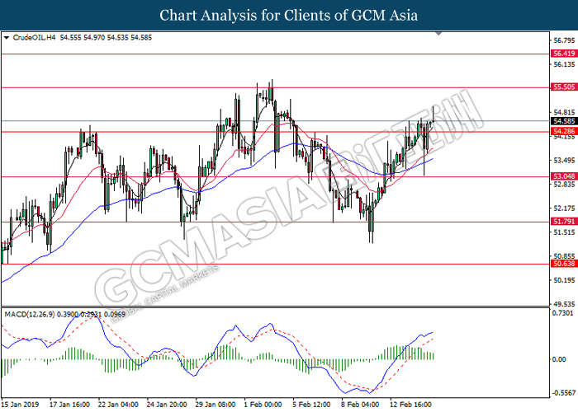Click the 15 Jan 2019 date label
This screenshot has width=578, height=412.
coord(20,405)
